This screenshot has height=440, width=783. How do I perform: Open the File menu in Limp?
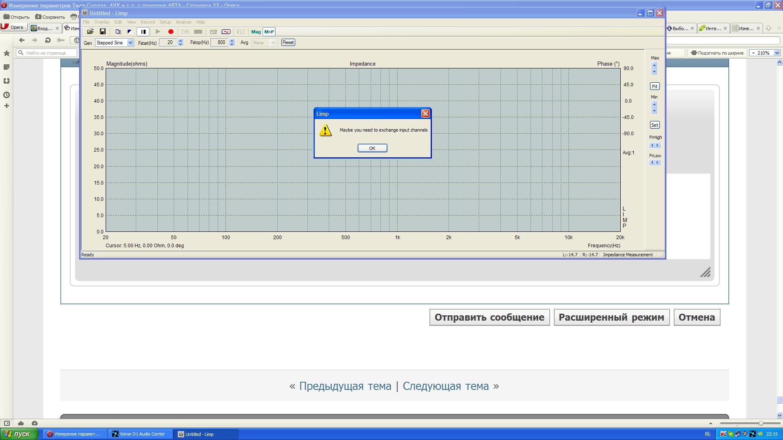[x=86, y=22]
